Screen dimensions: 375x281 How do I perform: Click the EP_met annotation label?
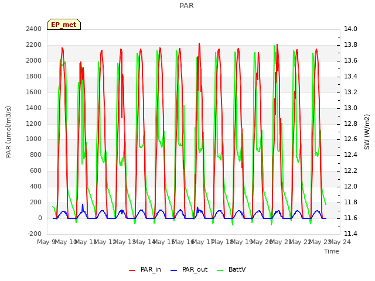[64, 25]
